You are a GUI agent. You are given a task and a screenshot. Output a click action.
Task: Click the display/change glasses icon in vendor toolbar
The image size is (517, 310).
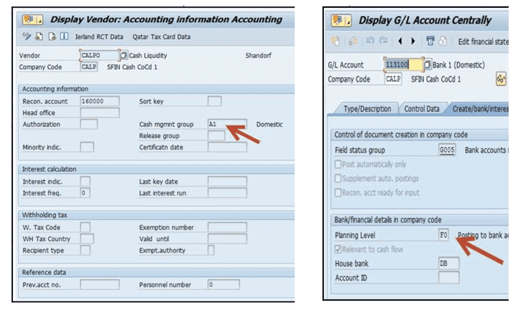(x=27, y=37)
